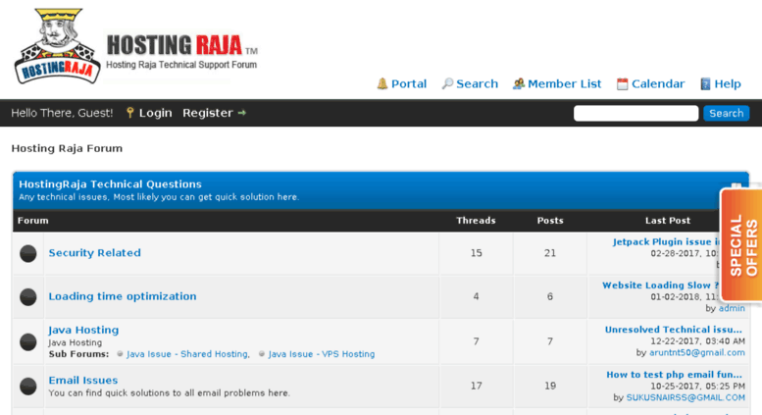Click the blue Search button
This screenshot has width=762, height=415.
click(726, 113)
